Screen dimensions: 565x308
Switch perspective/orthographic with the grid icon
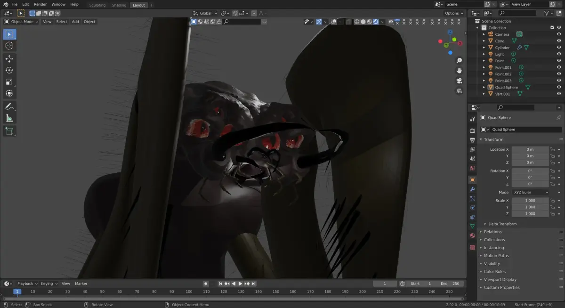pos(459,91)
